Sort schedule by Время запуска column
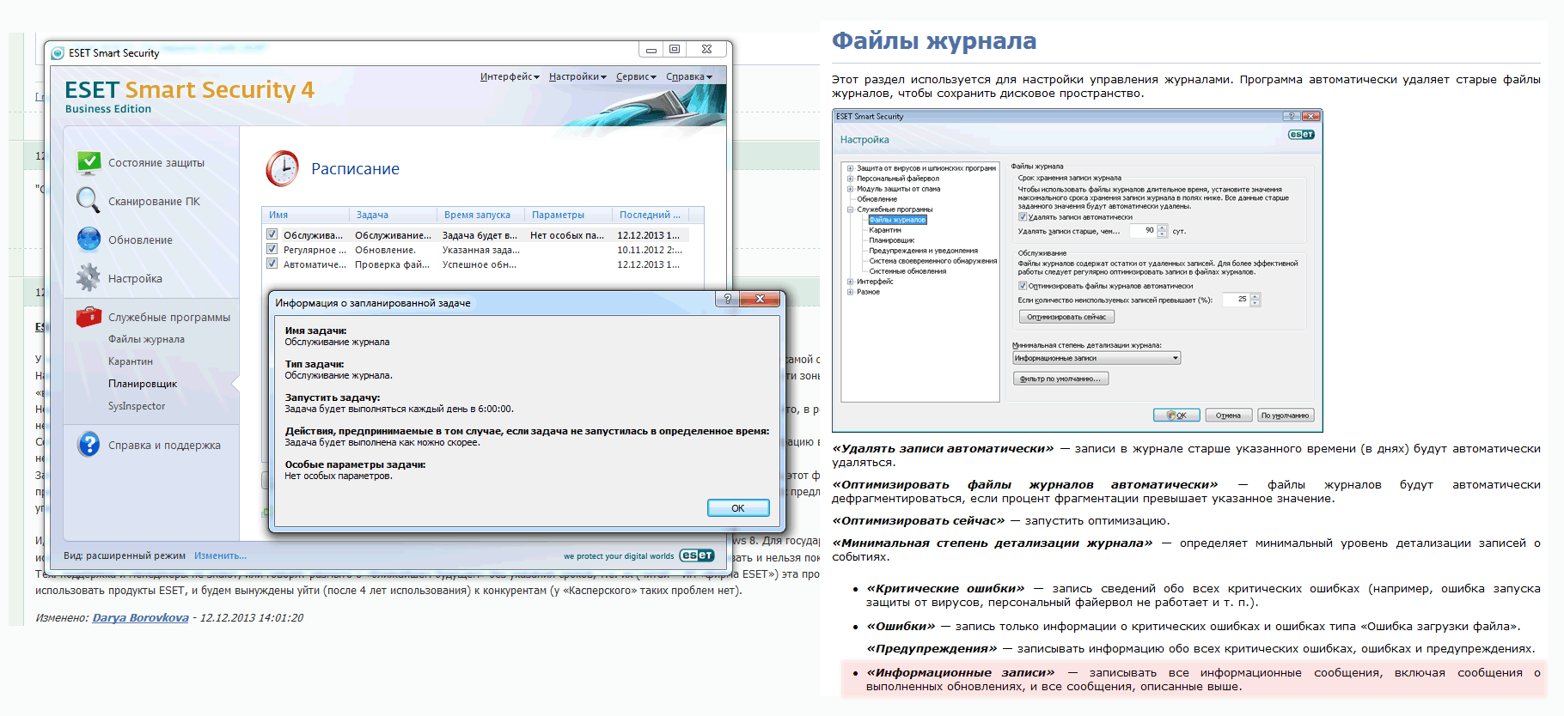 click(x=481, y=215)
